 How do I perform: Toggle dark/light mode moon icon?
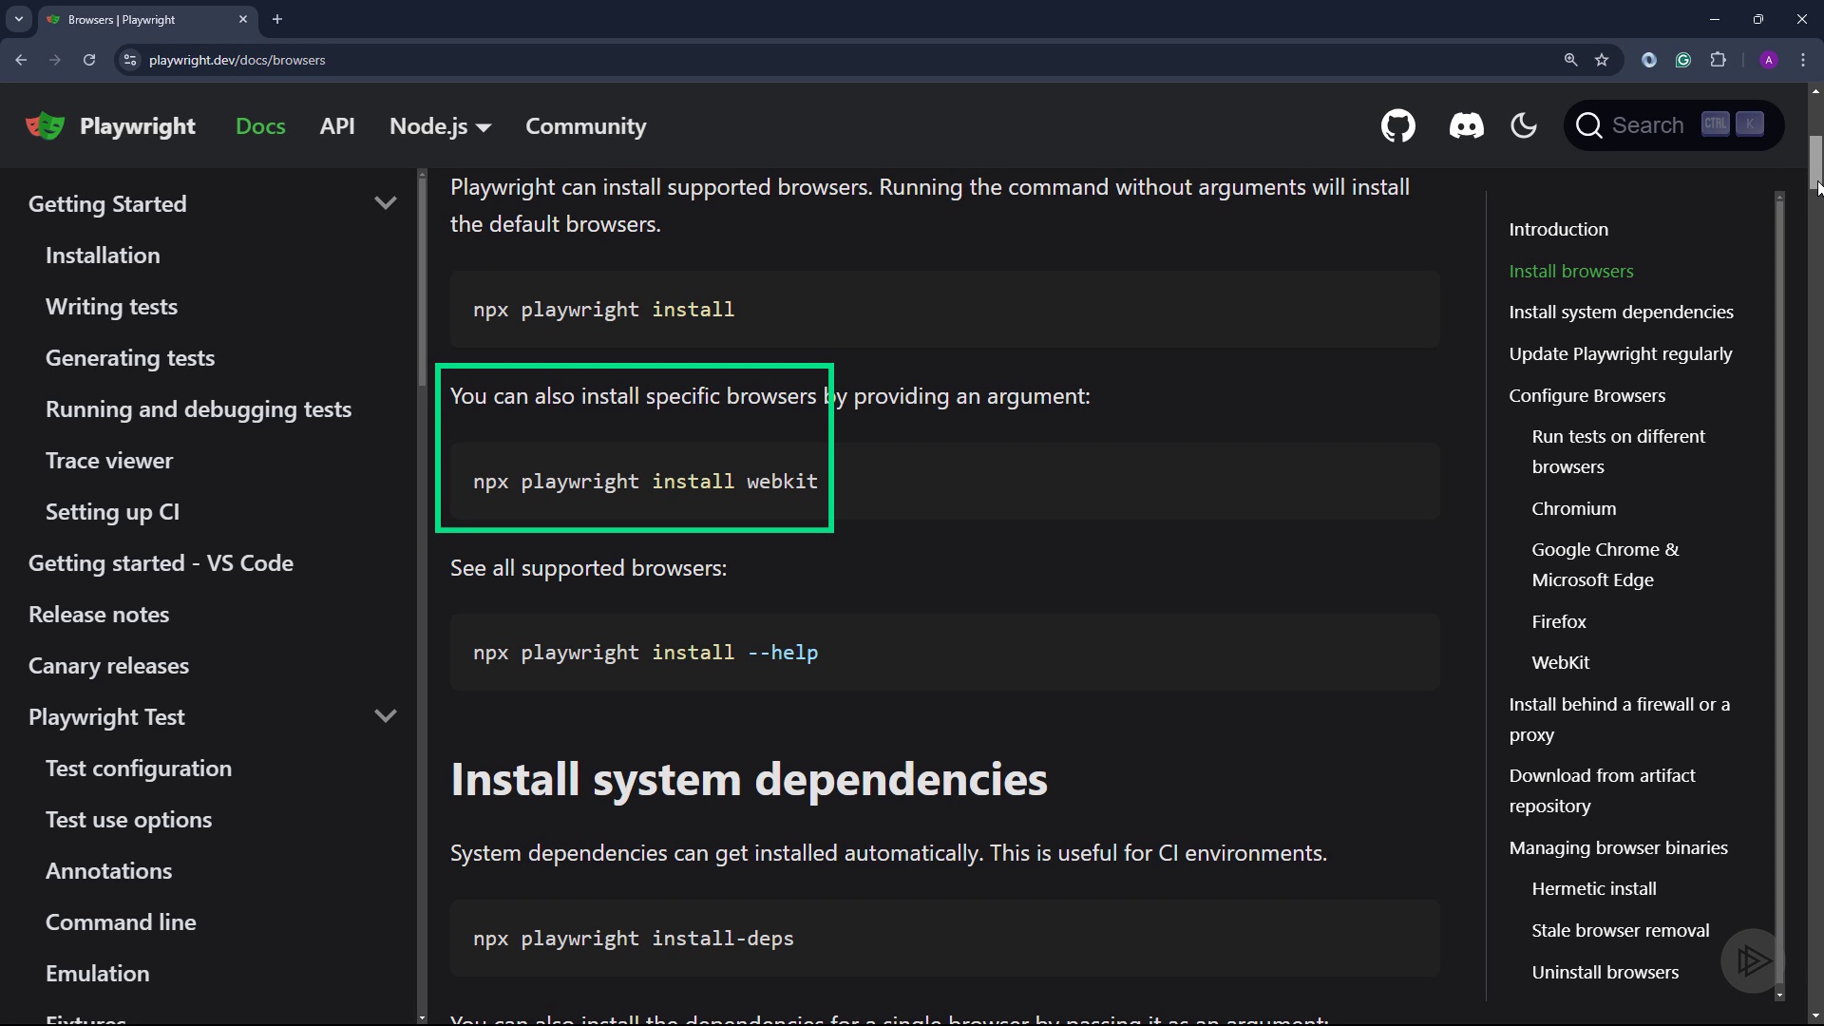tap(1524, 125)
